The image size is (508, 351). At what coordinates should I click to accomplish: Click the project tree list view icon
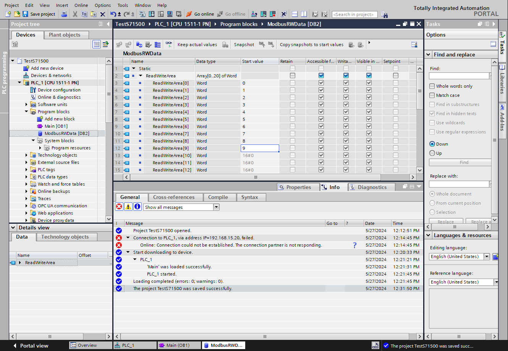point(97,45)
